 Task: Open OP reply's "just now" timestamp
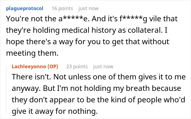(103, 67)
